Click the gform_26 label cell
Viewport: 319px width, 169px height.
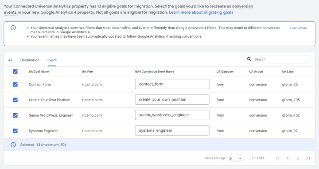pyautogui.click(x=290, y=84)
